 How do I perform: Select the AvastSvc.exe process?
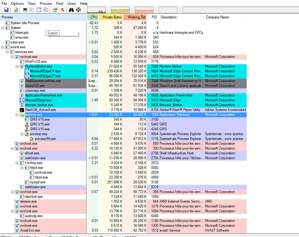(123, 231)
